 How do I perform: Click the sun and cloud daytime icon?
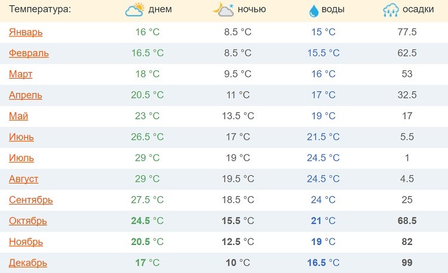[134, 10]
